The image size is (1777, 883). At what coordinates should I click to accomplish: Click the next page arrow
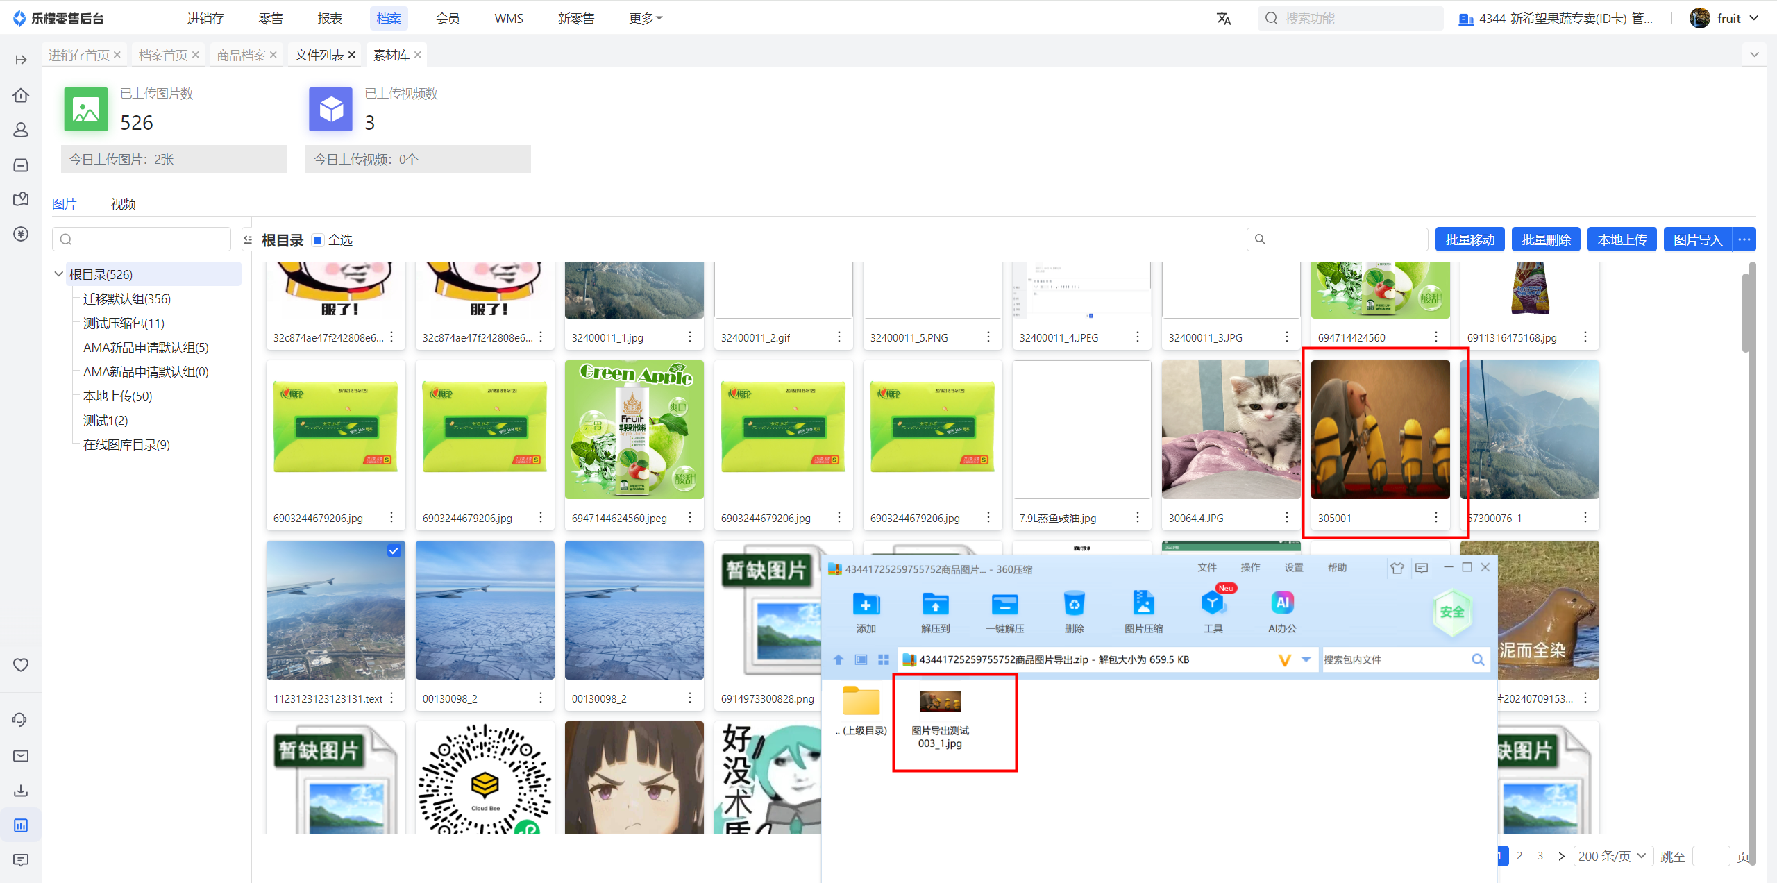pos(1561,856)
